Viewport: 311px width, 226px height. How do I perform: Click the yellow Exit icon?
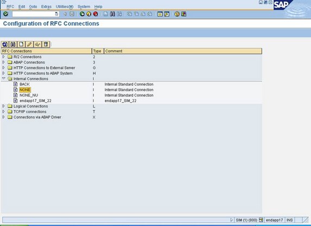click(89, 14)
